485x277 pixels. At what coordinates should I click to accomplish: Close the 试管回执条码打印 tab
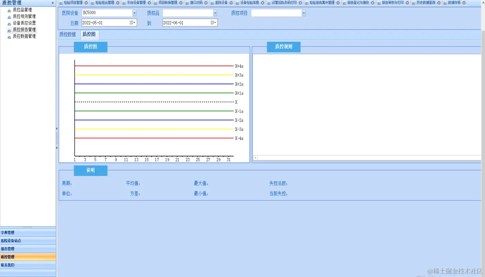point(300,3)
